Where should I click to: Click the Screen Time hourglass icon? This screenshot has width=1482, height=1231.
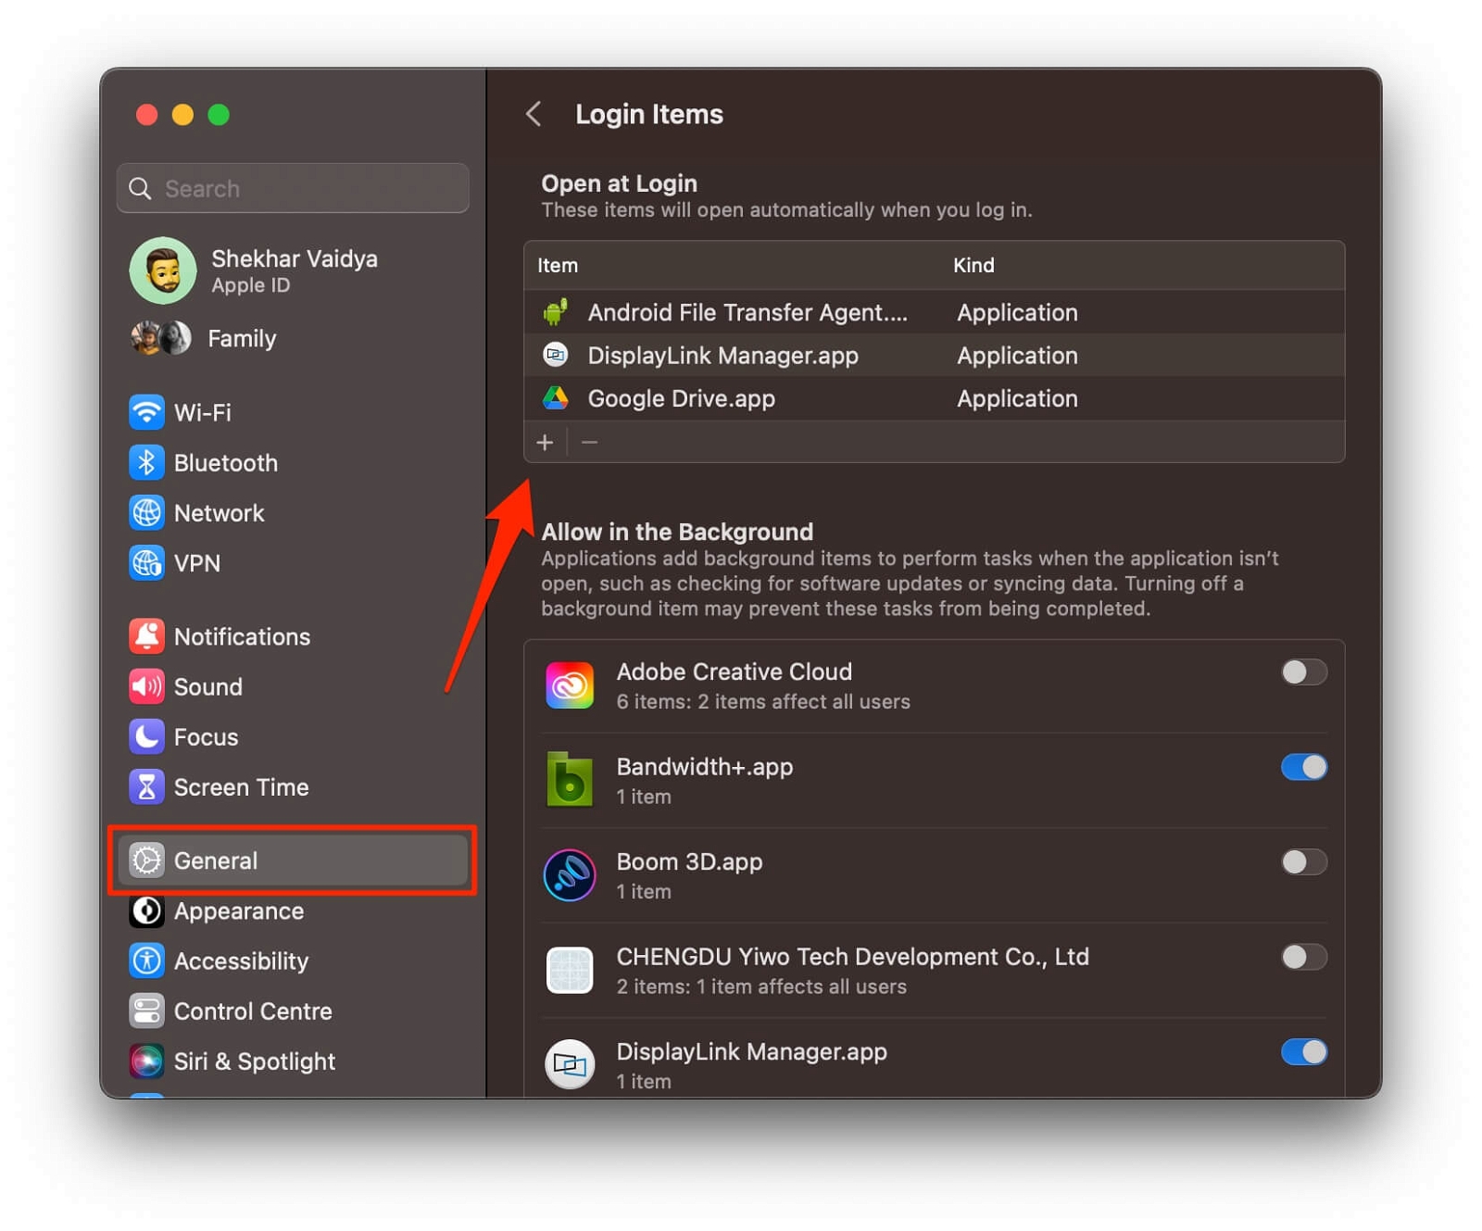(147, 786)
